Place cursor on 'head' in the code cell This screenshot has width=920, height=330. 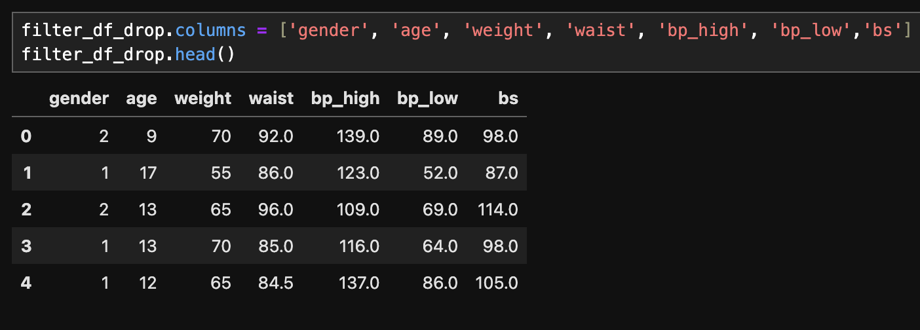coord(196,54)
